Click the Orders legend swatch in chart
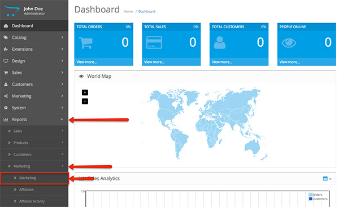This screenshot has height=207, width=339. (310, 195)
